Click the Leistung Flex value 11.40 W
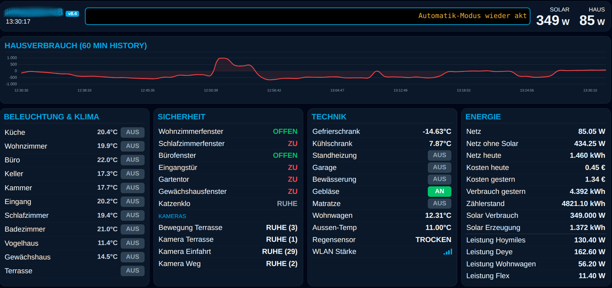The width and height of the screenshot is (612, 288). pyautogui.click(x=592, y=276)
